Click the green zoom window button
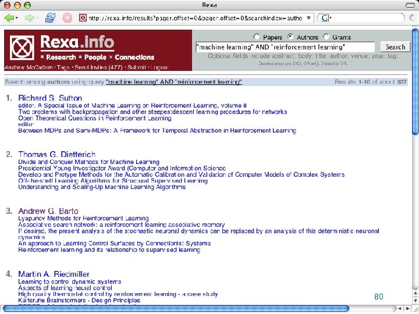The width and height of the screenshot is (419, 314). point(27,5)
